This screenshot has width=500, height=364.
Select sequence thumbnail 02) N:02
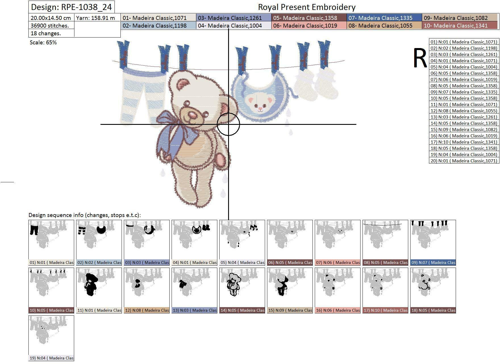coord(99,243)
